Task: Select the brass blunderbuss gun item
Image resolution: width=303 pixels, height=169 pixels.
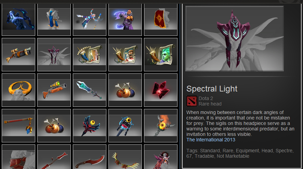Action: pyautogui.click(x=18, y=55)
